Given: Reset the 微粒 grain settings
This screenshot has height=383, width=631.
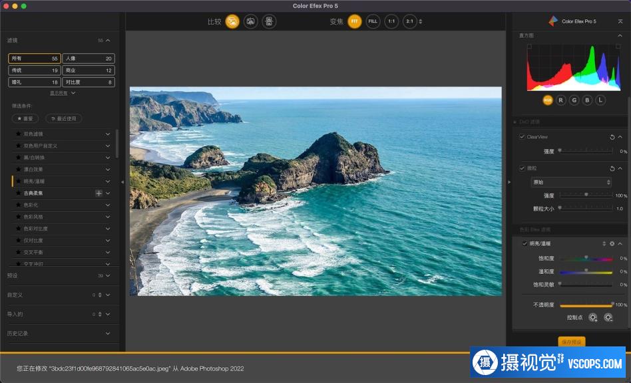Looking at the screenshot, I should coord(612,168).
